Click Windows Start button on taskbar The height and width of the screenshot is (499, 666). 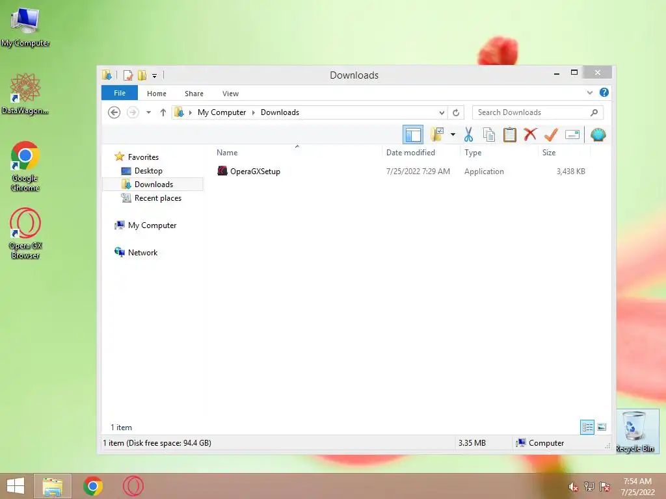[x=16, y=486]
